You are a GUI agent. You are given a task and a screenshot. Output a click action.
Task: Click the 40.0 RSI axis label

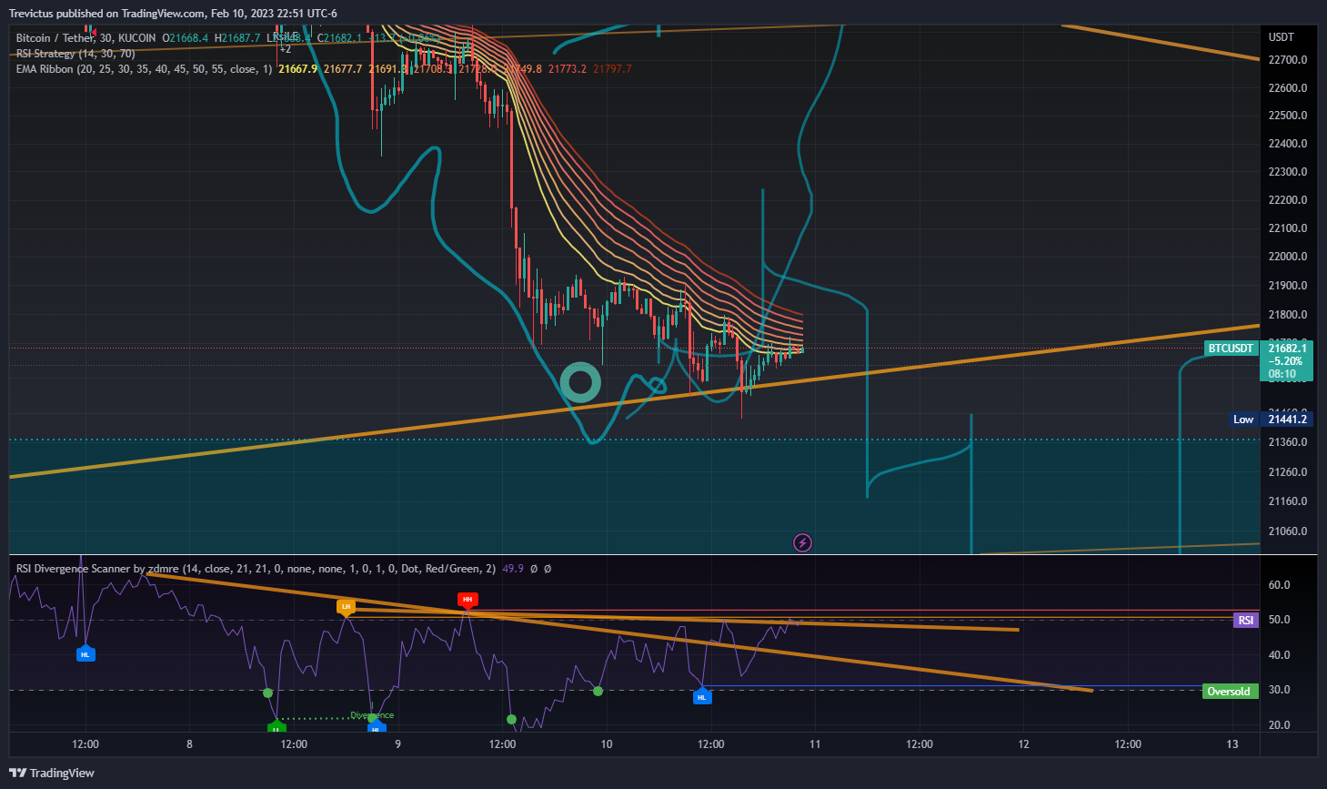pyautogui.click(x=1279, y=655)
